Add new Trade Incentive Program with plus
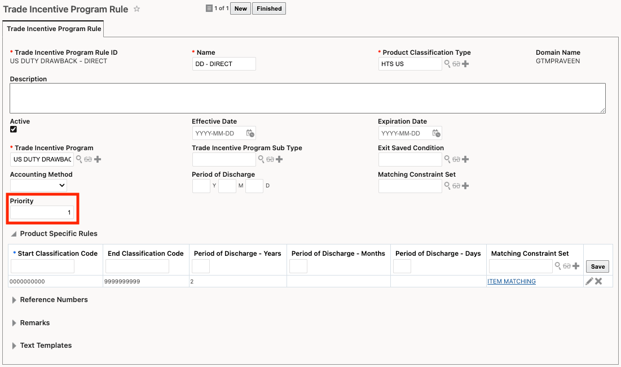This screenshot has height=367, width=621. [98, 159]
